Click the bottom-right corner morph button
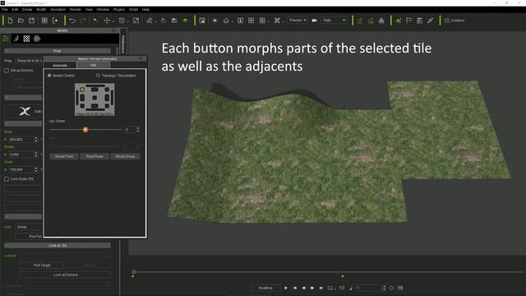Viewport: 526px width, 296px height. click(x=107, y=106)
